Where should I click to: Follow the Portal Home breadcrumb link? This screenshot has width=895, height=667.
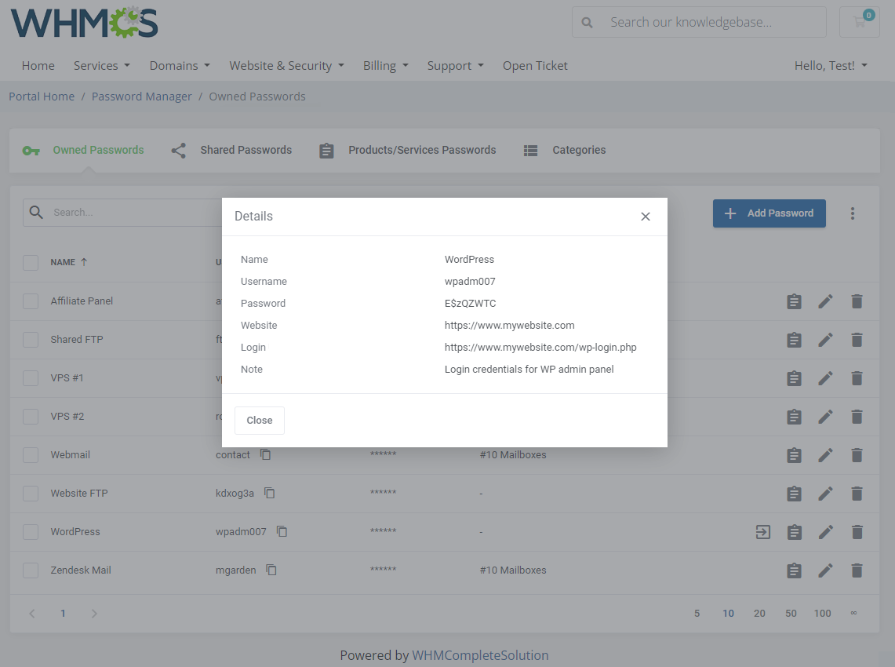pos(42,97)
